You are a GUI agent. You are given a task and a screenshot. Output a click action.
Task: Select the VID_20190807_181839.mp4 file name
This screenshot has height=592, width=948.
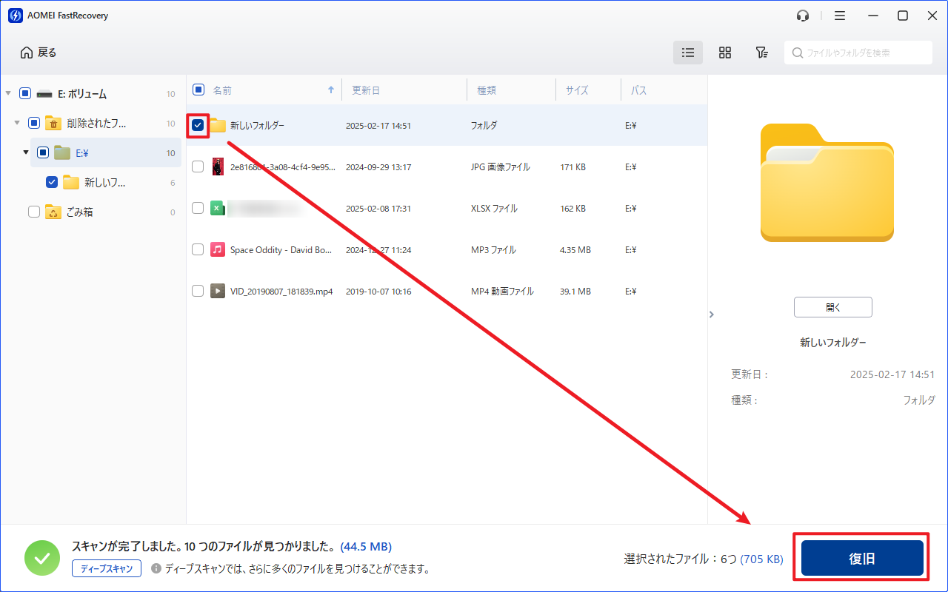[x=281, y=292]
